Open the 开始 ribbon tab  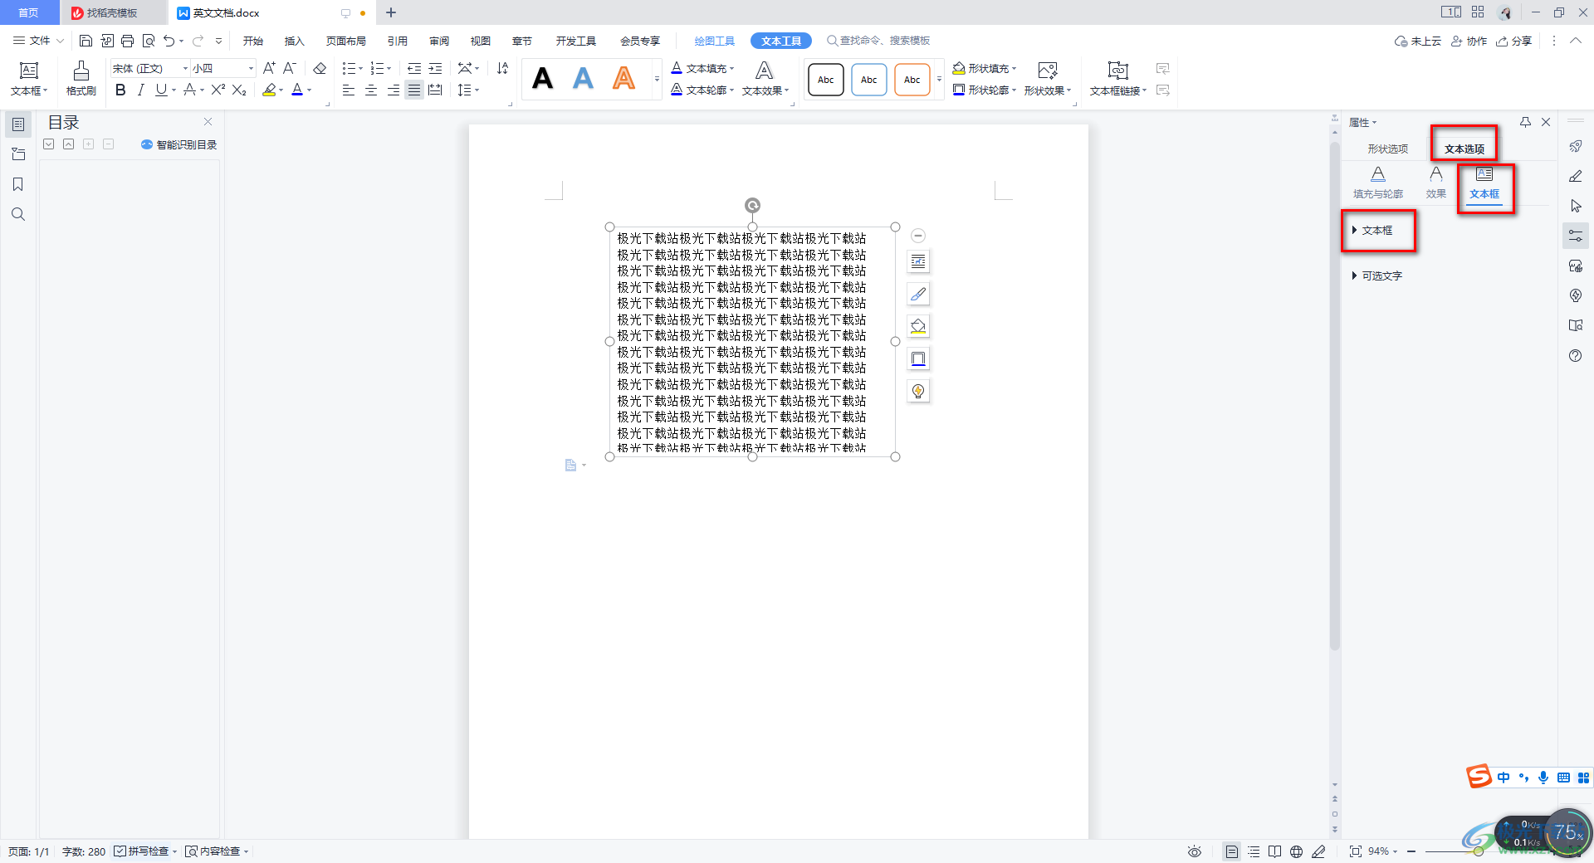coord(253,41)
